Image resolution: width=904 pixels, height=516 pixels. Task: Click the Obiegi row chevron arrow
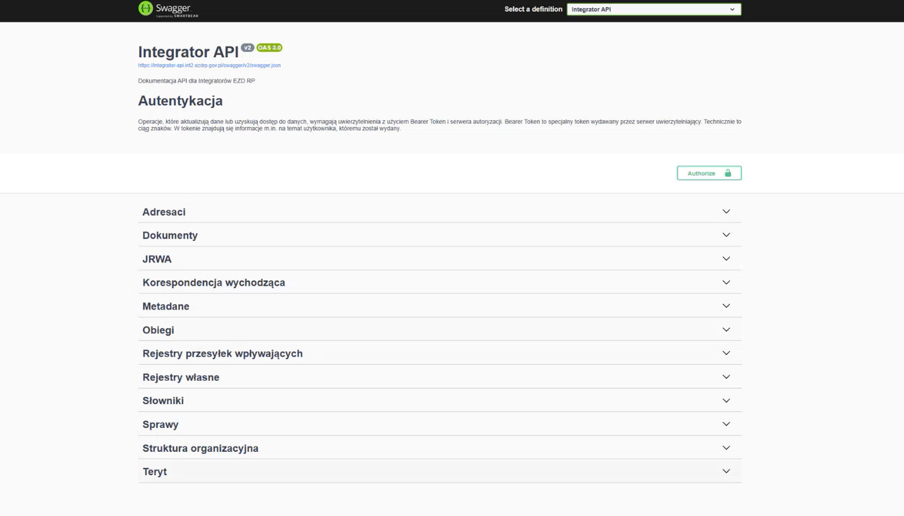click(726, 330)
